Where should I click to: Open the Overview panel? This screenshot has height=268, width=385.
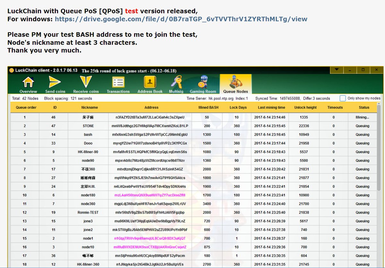(28, 83)
